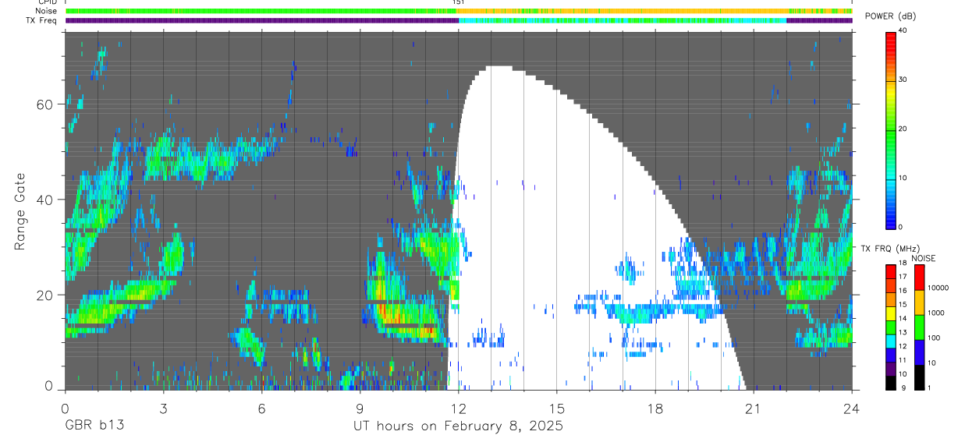Click the orange midday segment of the Noise strip
This screenshot has height=442, width=958.
[x=623, y=11]
